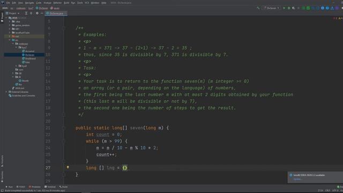The height and width of the screenshot is (193, 343).
Task: Expand the out folder arrow
Action: point(10,36)
